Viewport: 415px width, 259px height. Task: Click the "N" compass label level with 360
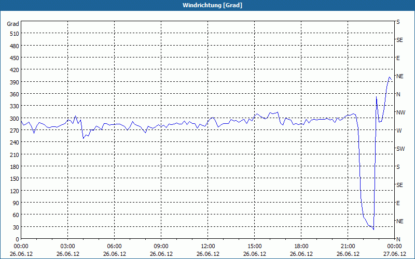pyautogui.click(x=398, y=94)
